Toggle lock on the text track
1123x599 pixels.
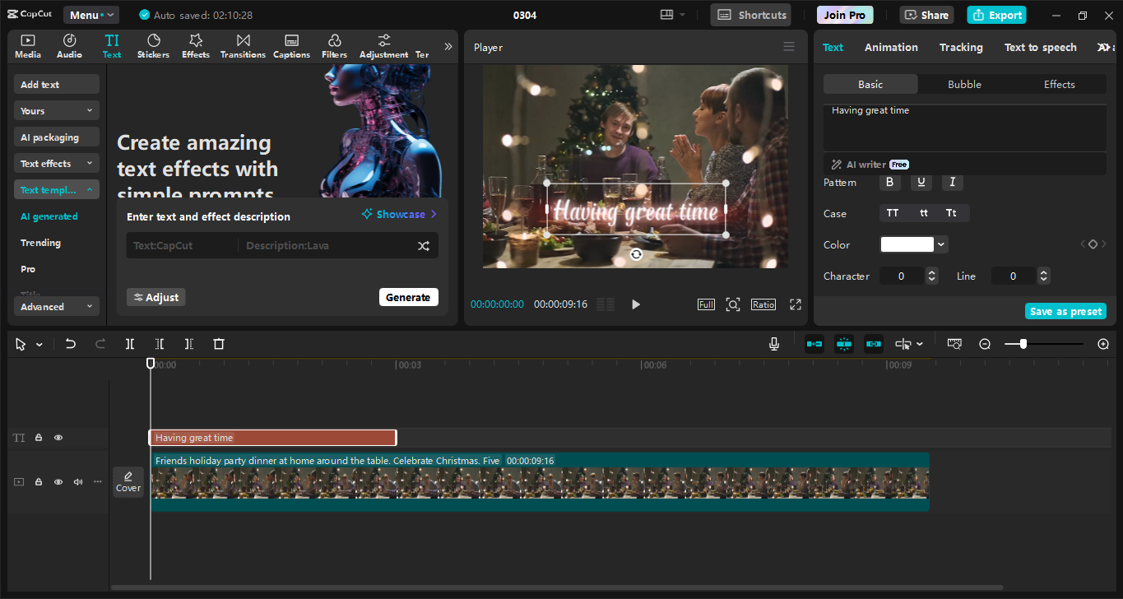click(x=39, y=438)
